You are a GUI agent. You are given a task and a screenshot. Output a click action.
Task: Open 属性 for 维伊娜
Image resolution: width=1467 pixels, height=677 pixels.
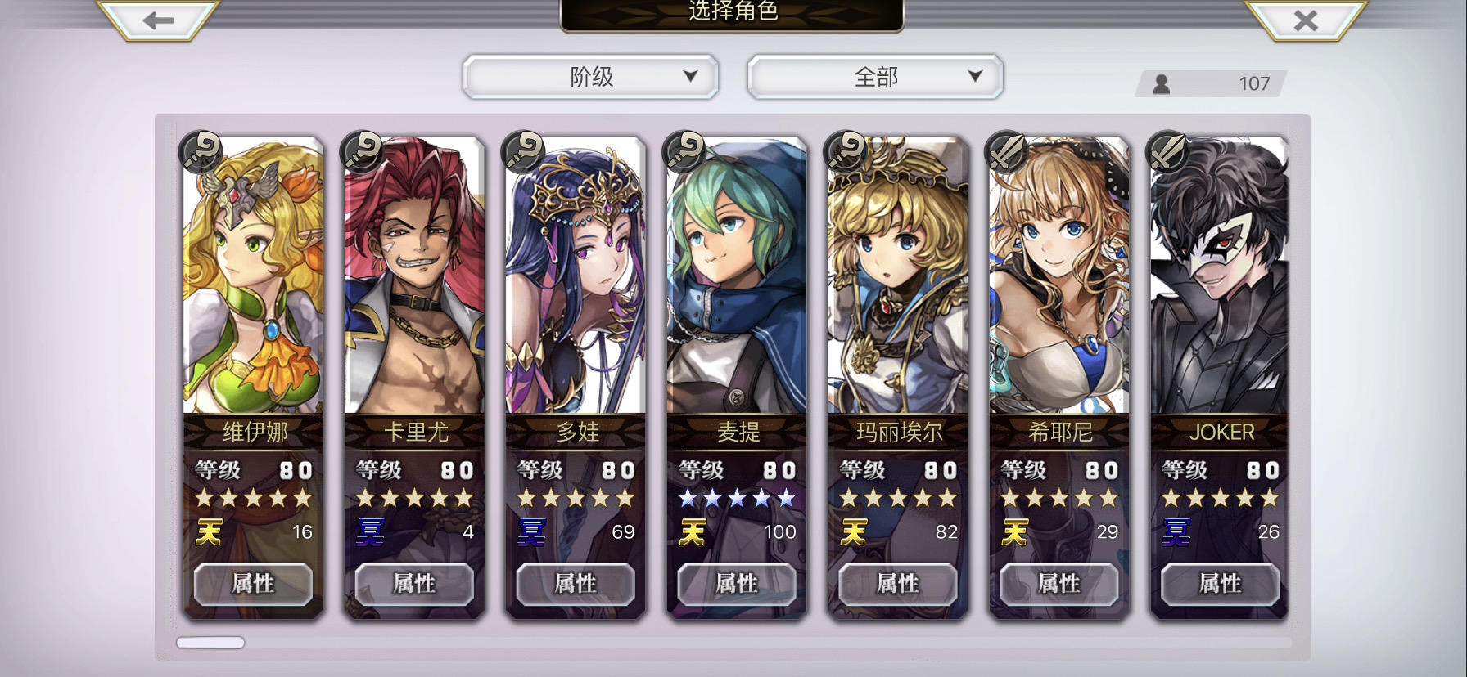coord(253,584)
